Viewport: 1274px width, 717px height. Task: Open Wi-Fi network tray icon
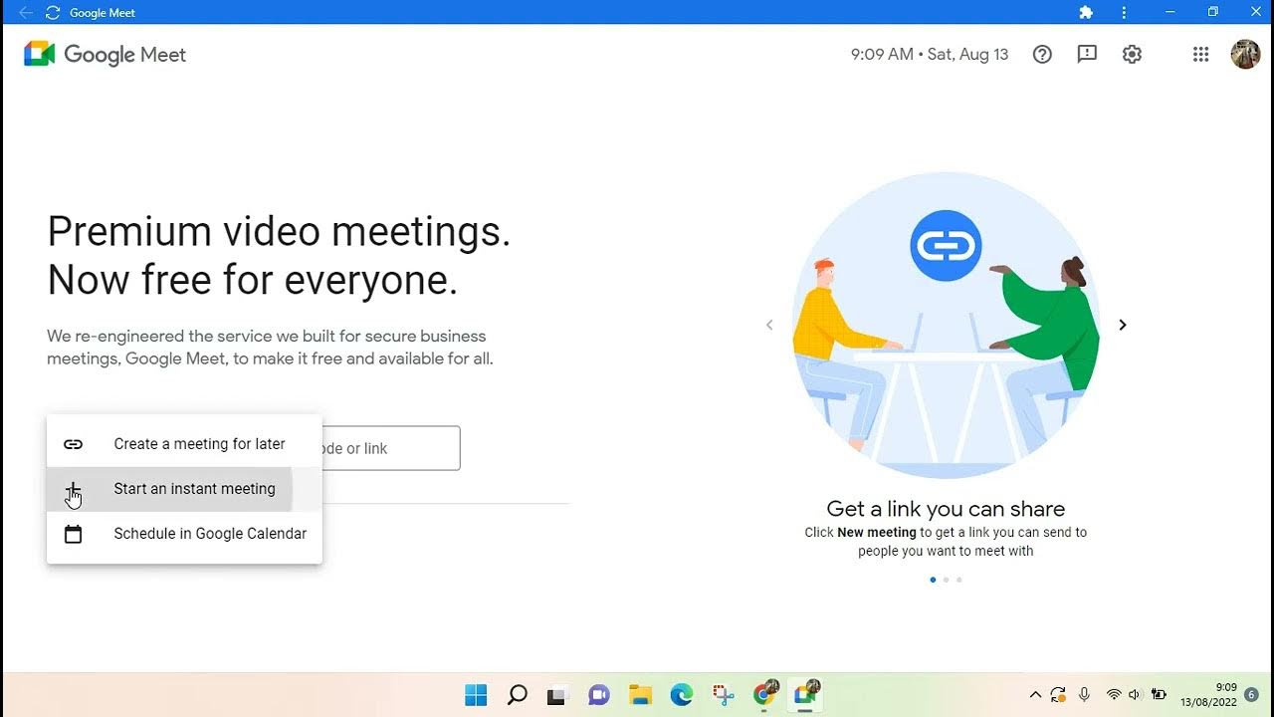[1114, 695]
